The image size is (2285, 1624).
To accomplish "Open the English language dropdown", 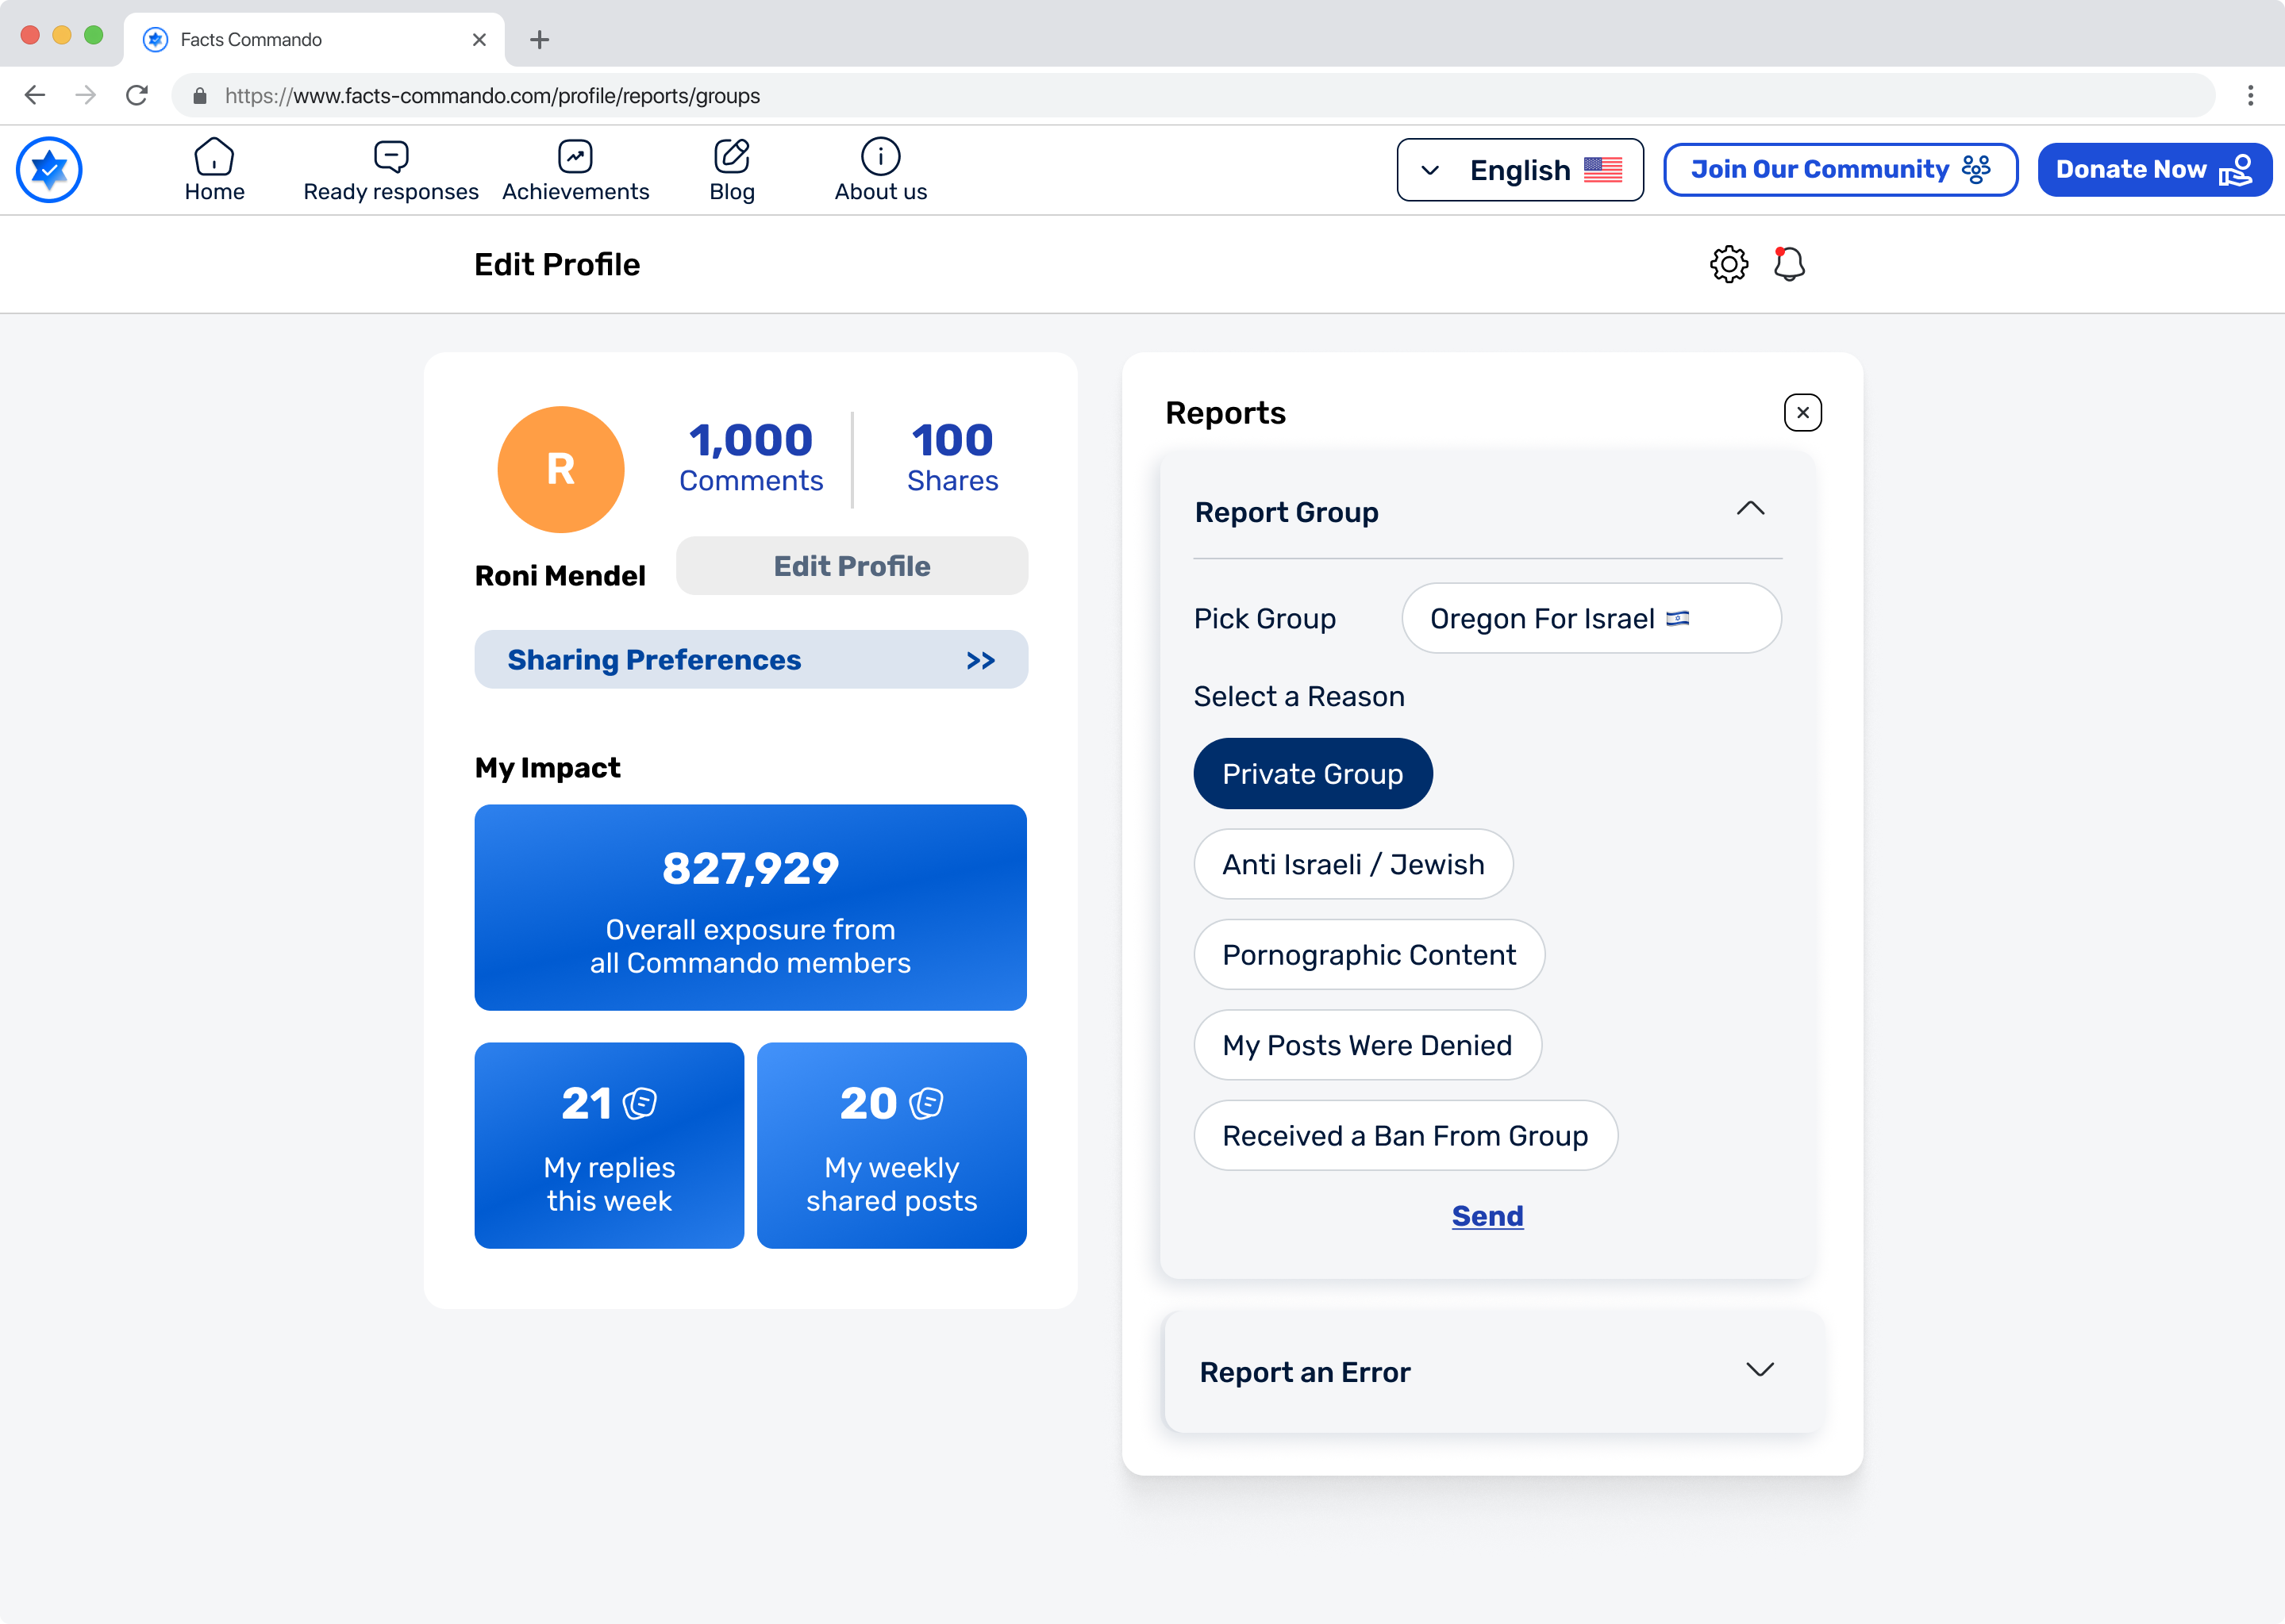I will coord(1520,170).
